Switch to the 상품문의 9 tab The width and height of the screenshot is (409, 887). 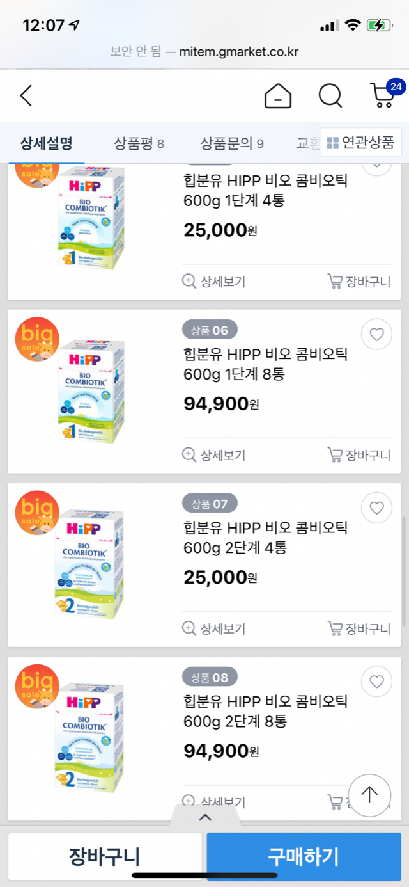click(x=232, y=143)
